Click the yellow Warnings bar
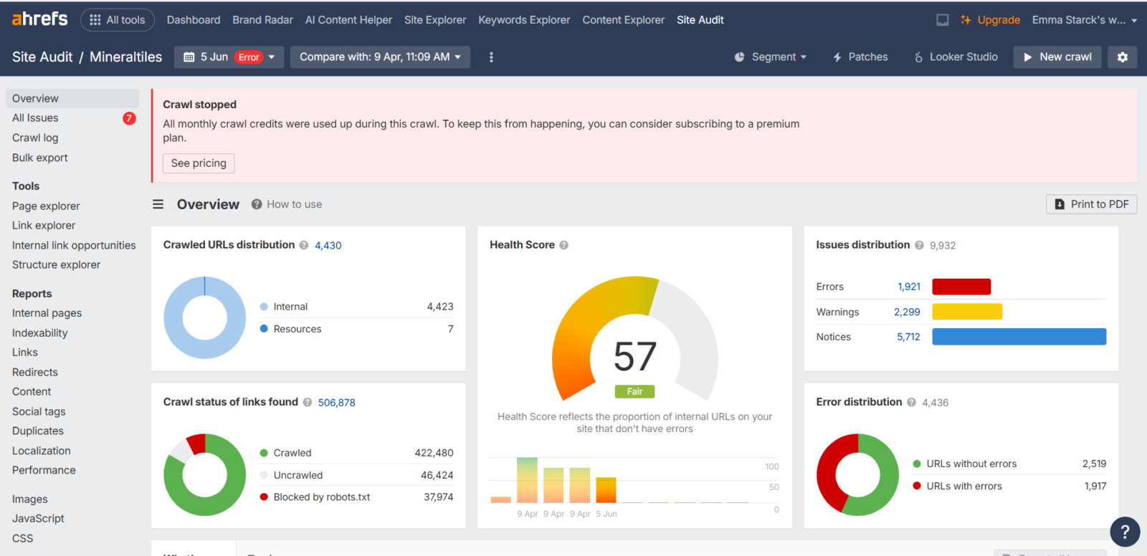 (967, 312)
